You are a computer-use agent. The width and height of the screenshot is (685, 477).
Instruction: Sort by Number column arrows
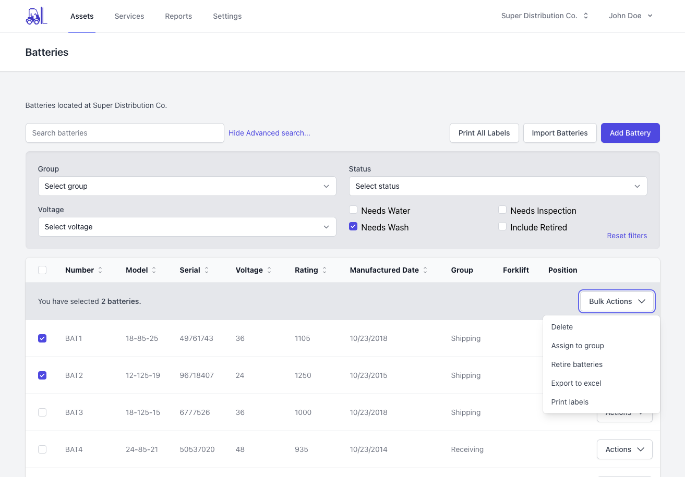click(100, 270)
